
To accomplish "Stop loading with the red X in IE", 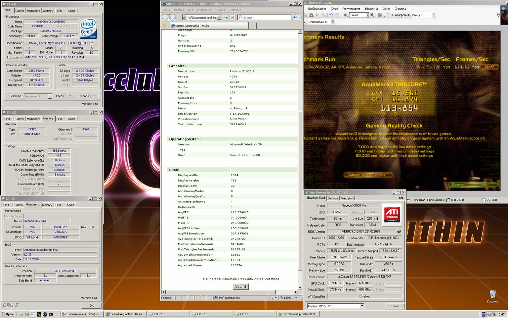I will 233,17.
